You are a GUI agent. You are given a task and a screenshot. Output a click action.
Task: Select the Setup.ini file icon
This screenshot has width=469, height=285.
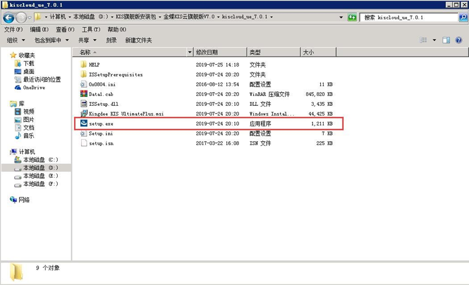[x=83, y=133]
